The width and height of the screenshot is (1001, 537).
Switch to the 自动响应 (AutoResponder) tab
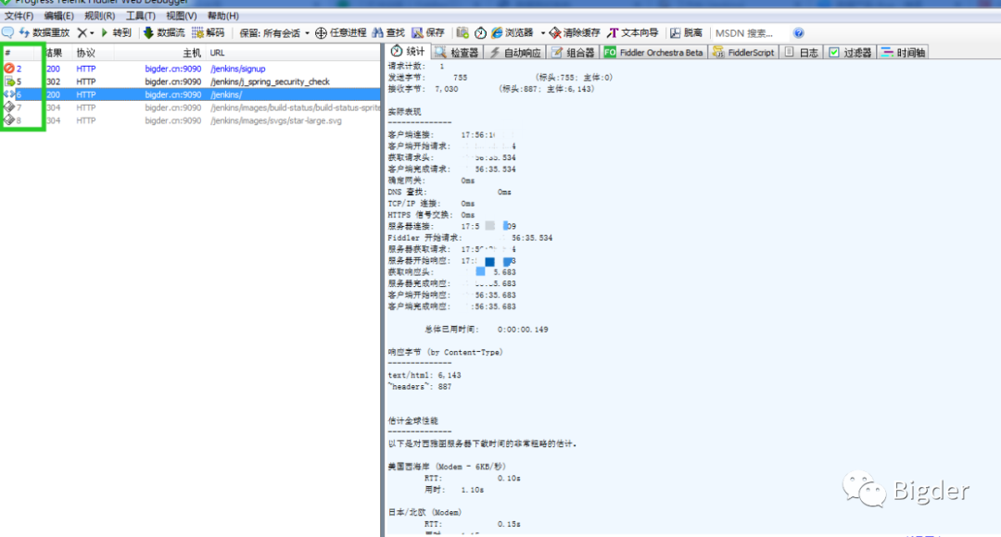[x=515, y=52]
